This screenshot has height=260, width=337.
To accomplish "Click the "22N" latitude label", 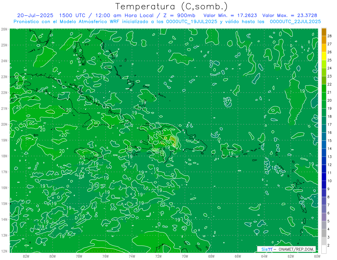I will [x=4, y=93].
